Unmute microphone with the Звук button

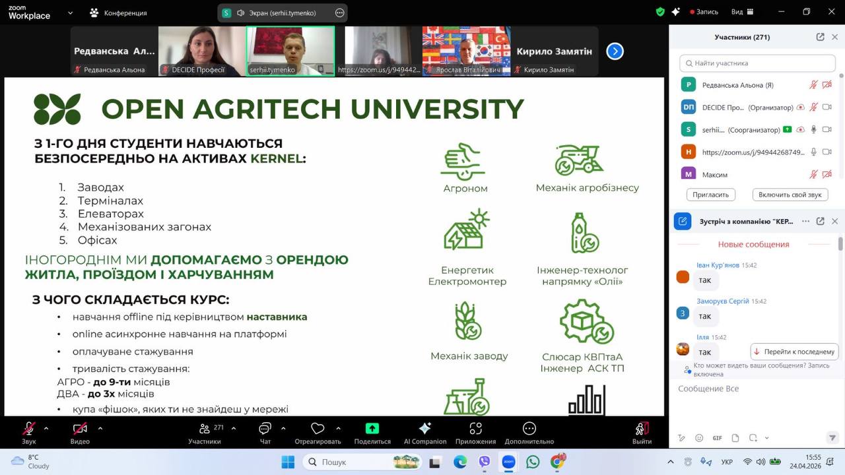point(28,433)
